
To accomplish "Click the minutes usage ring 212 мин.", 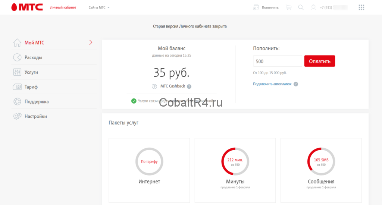I will (x=235, y=161).
